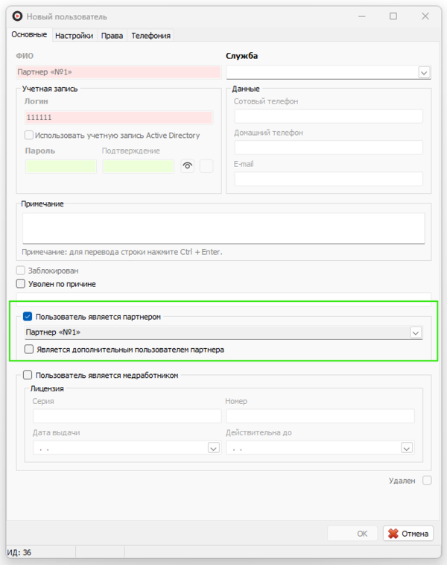Show password using the eye icon
447x565 pixels.
point(187,165)
